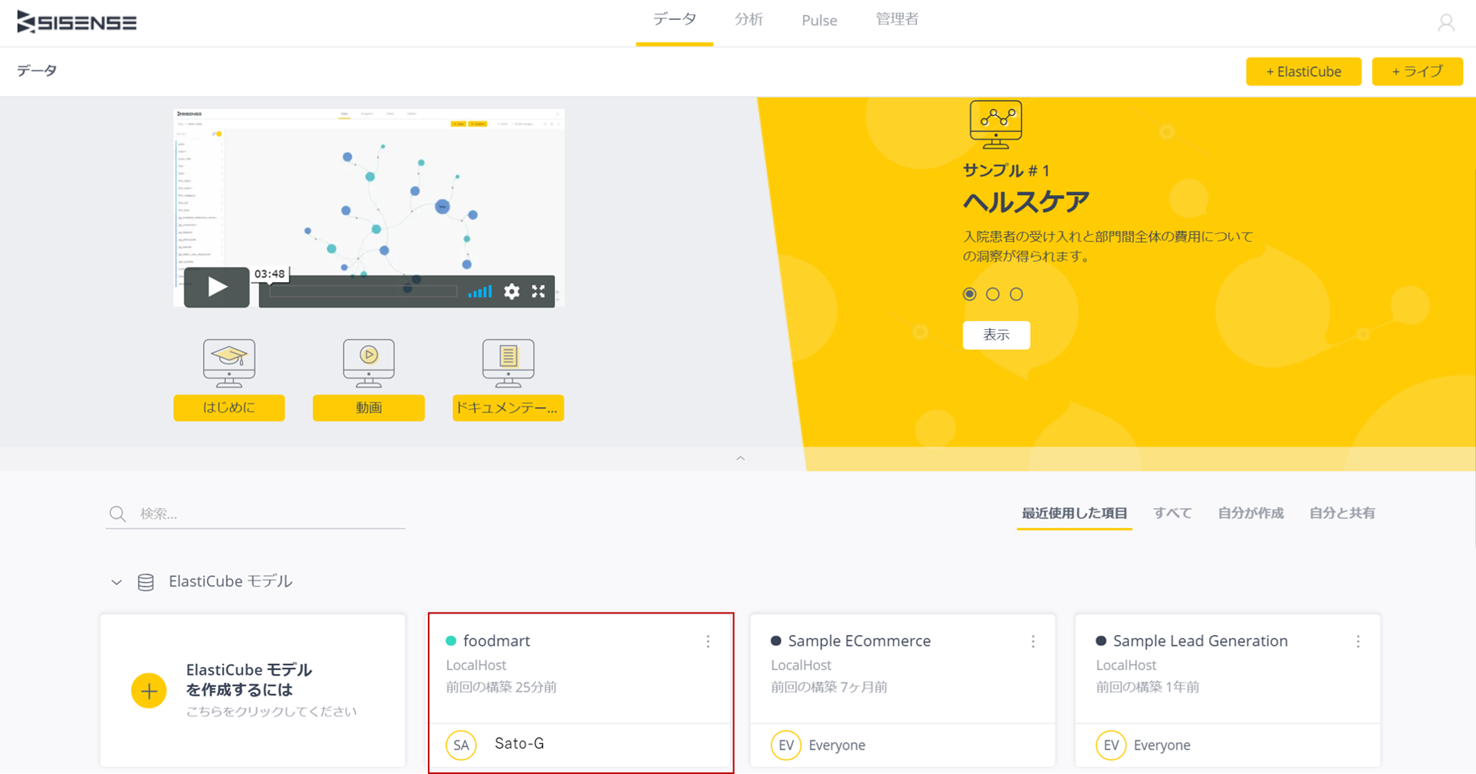
Task: Click the + ElastiCube button
Action: (1303, 71)
